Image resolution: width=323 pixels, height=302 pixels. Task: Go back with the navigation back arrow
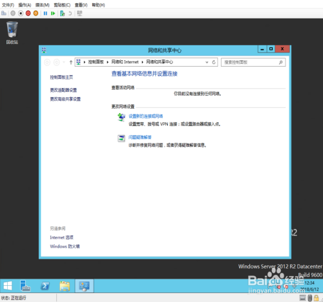point(47,62)
